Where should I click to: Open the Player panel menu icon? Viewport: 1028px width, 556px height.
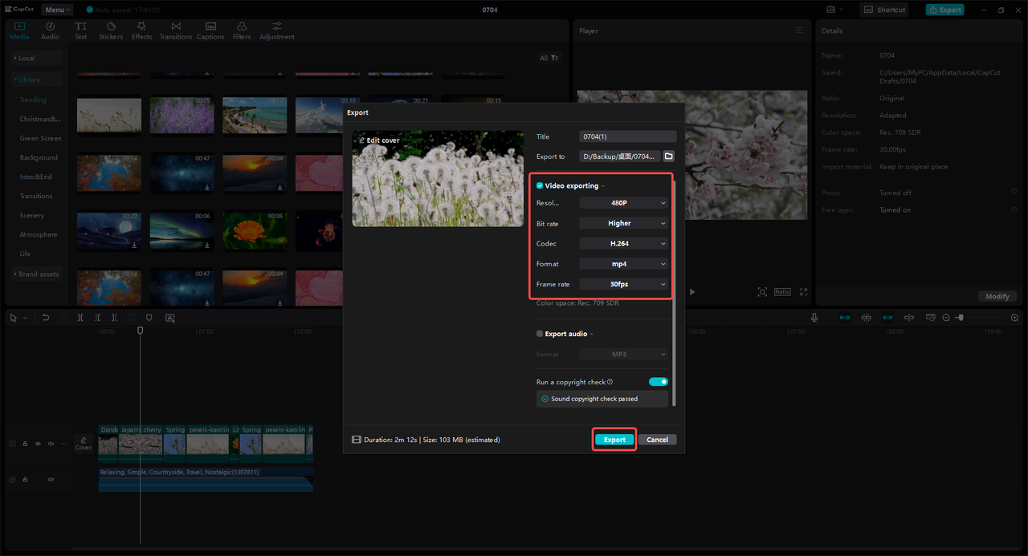pos(799,30)
